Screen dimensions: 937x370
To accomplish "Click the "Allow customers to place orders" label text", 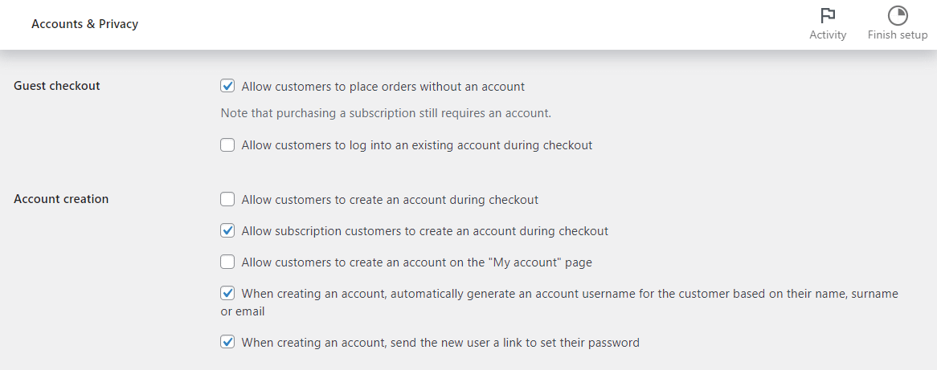I will [383, 87].
